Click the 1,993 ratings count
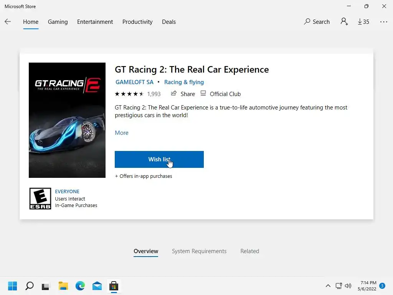This screenshot has height=295, width=393. [x=154, y=94]
